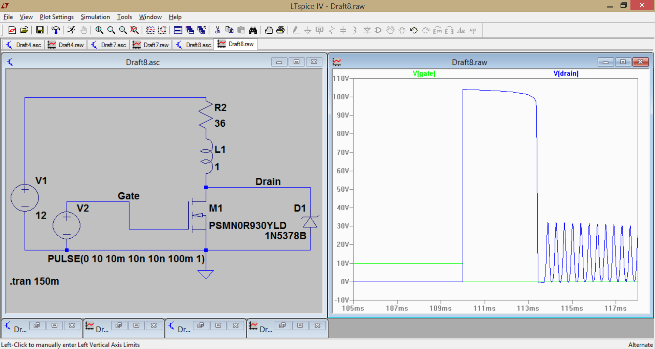
Task: Select the Text Aa tool
Action: tap(461, 30)
